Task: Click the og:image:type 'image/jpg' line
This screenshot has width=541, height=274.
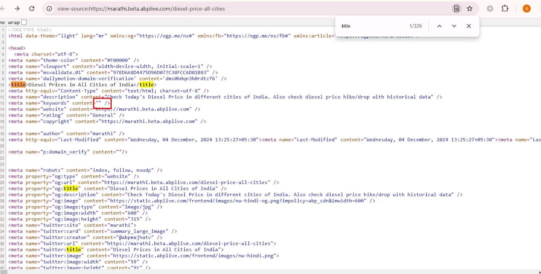Action: [x=85, y=207]
